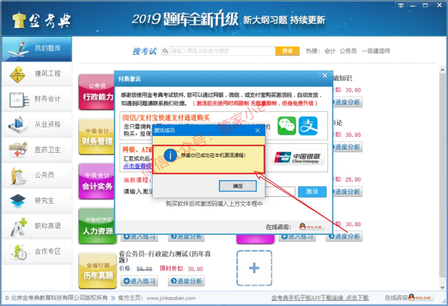The image size is (448, 306).
Task: Select the China UnionPay logo
Action: click(298, 158)
